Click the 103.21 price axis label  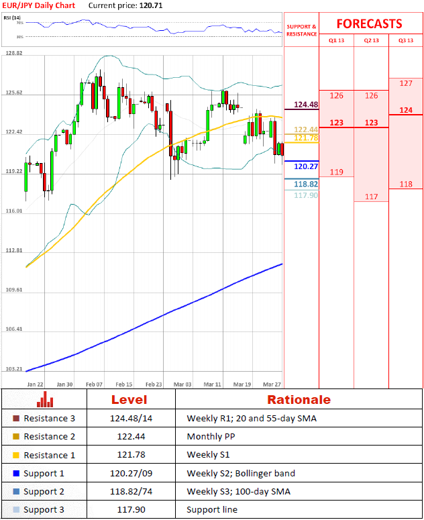14,369
